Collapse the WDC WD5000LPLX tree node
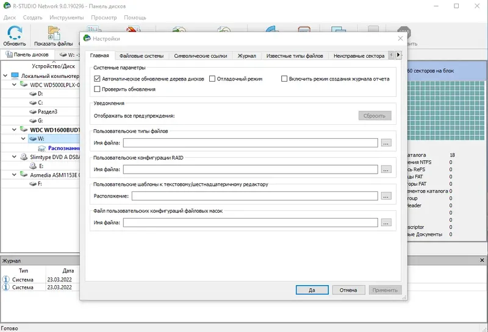The image size is (488, 332). click(x=14, y=85)
